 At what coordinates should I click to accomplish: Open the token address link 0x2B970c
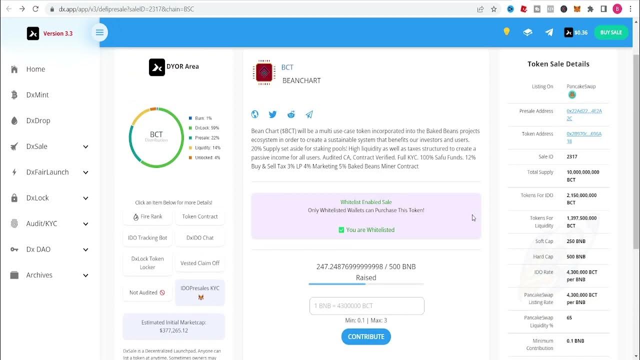pos(584,137)
